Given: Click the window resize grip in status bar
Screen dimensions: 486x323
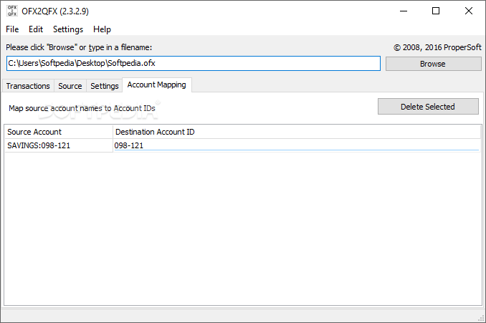Looking at the screenshot, I should (x=481, y=318).
